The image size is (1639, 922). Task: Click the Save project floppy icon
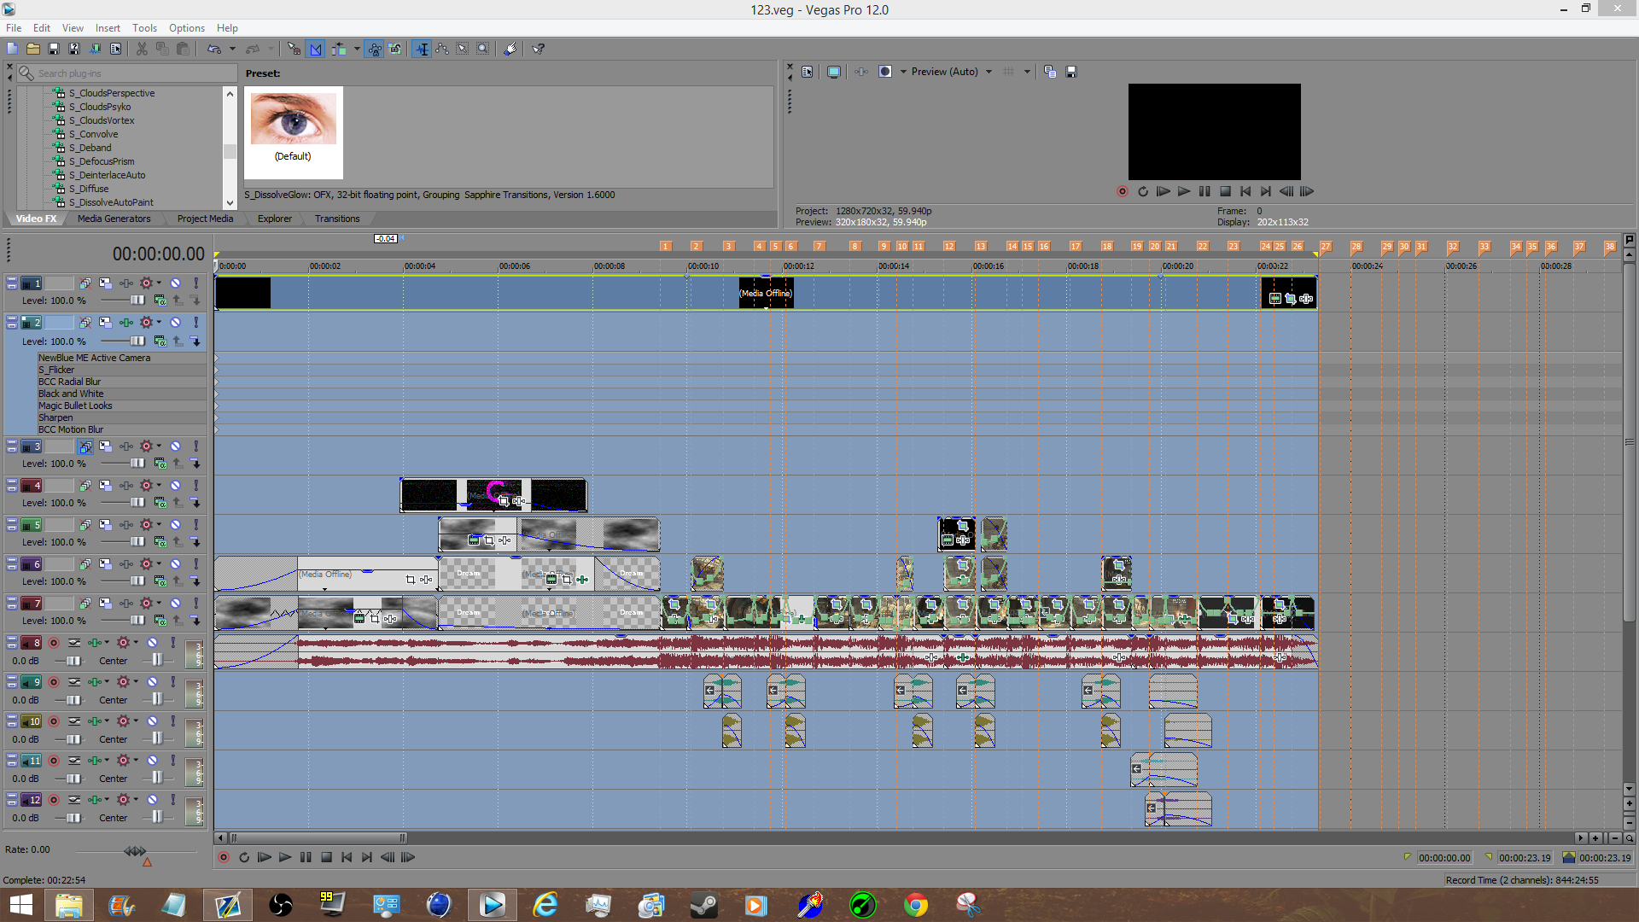(x=53, y=50)
